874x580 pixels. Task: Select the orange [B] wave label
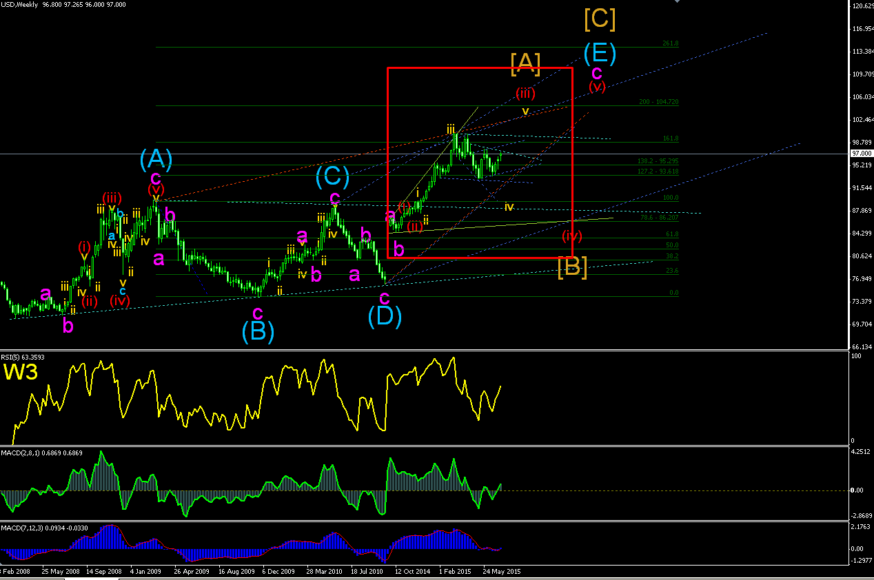click(x=572, y=267)
